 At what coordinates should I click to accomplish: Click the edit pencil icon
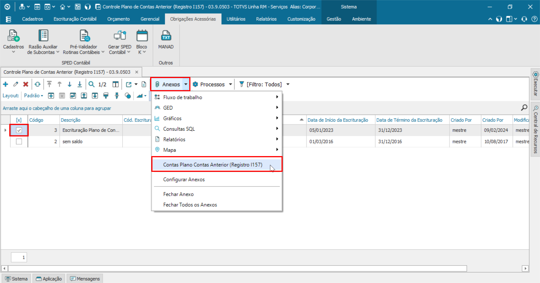pyautogui.click(x=16, y=84)
